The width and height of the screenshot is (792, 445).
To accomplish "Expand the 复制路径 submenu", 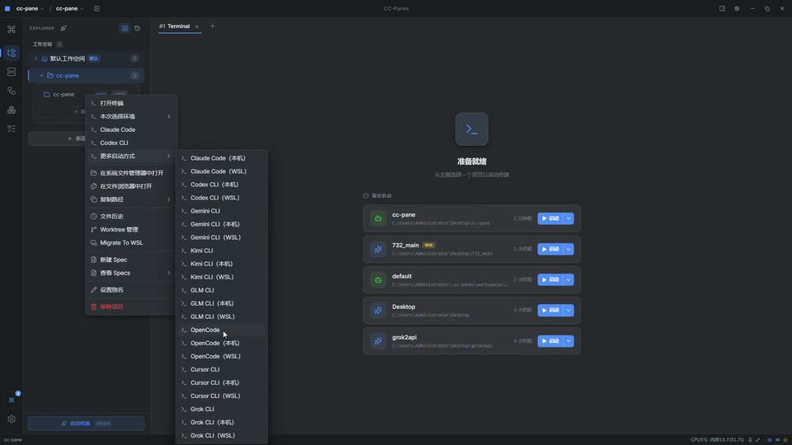I will [131, 199].
